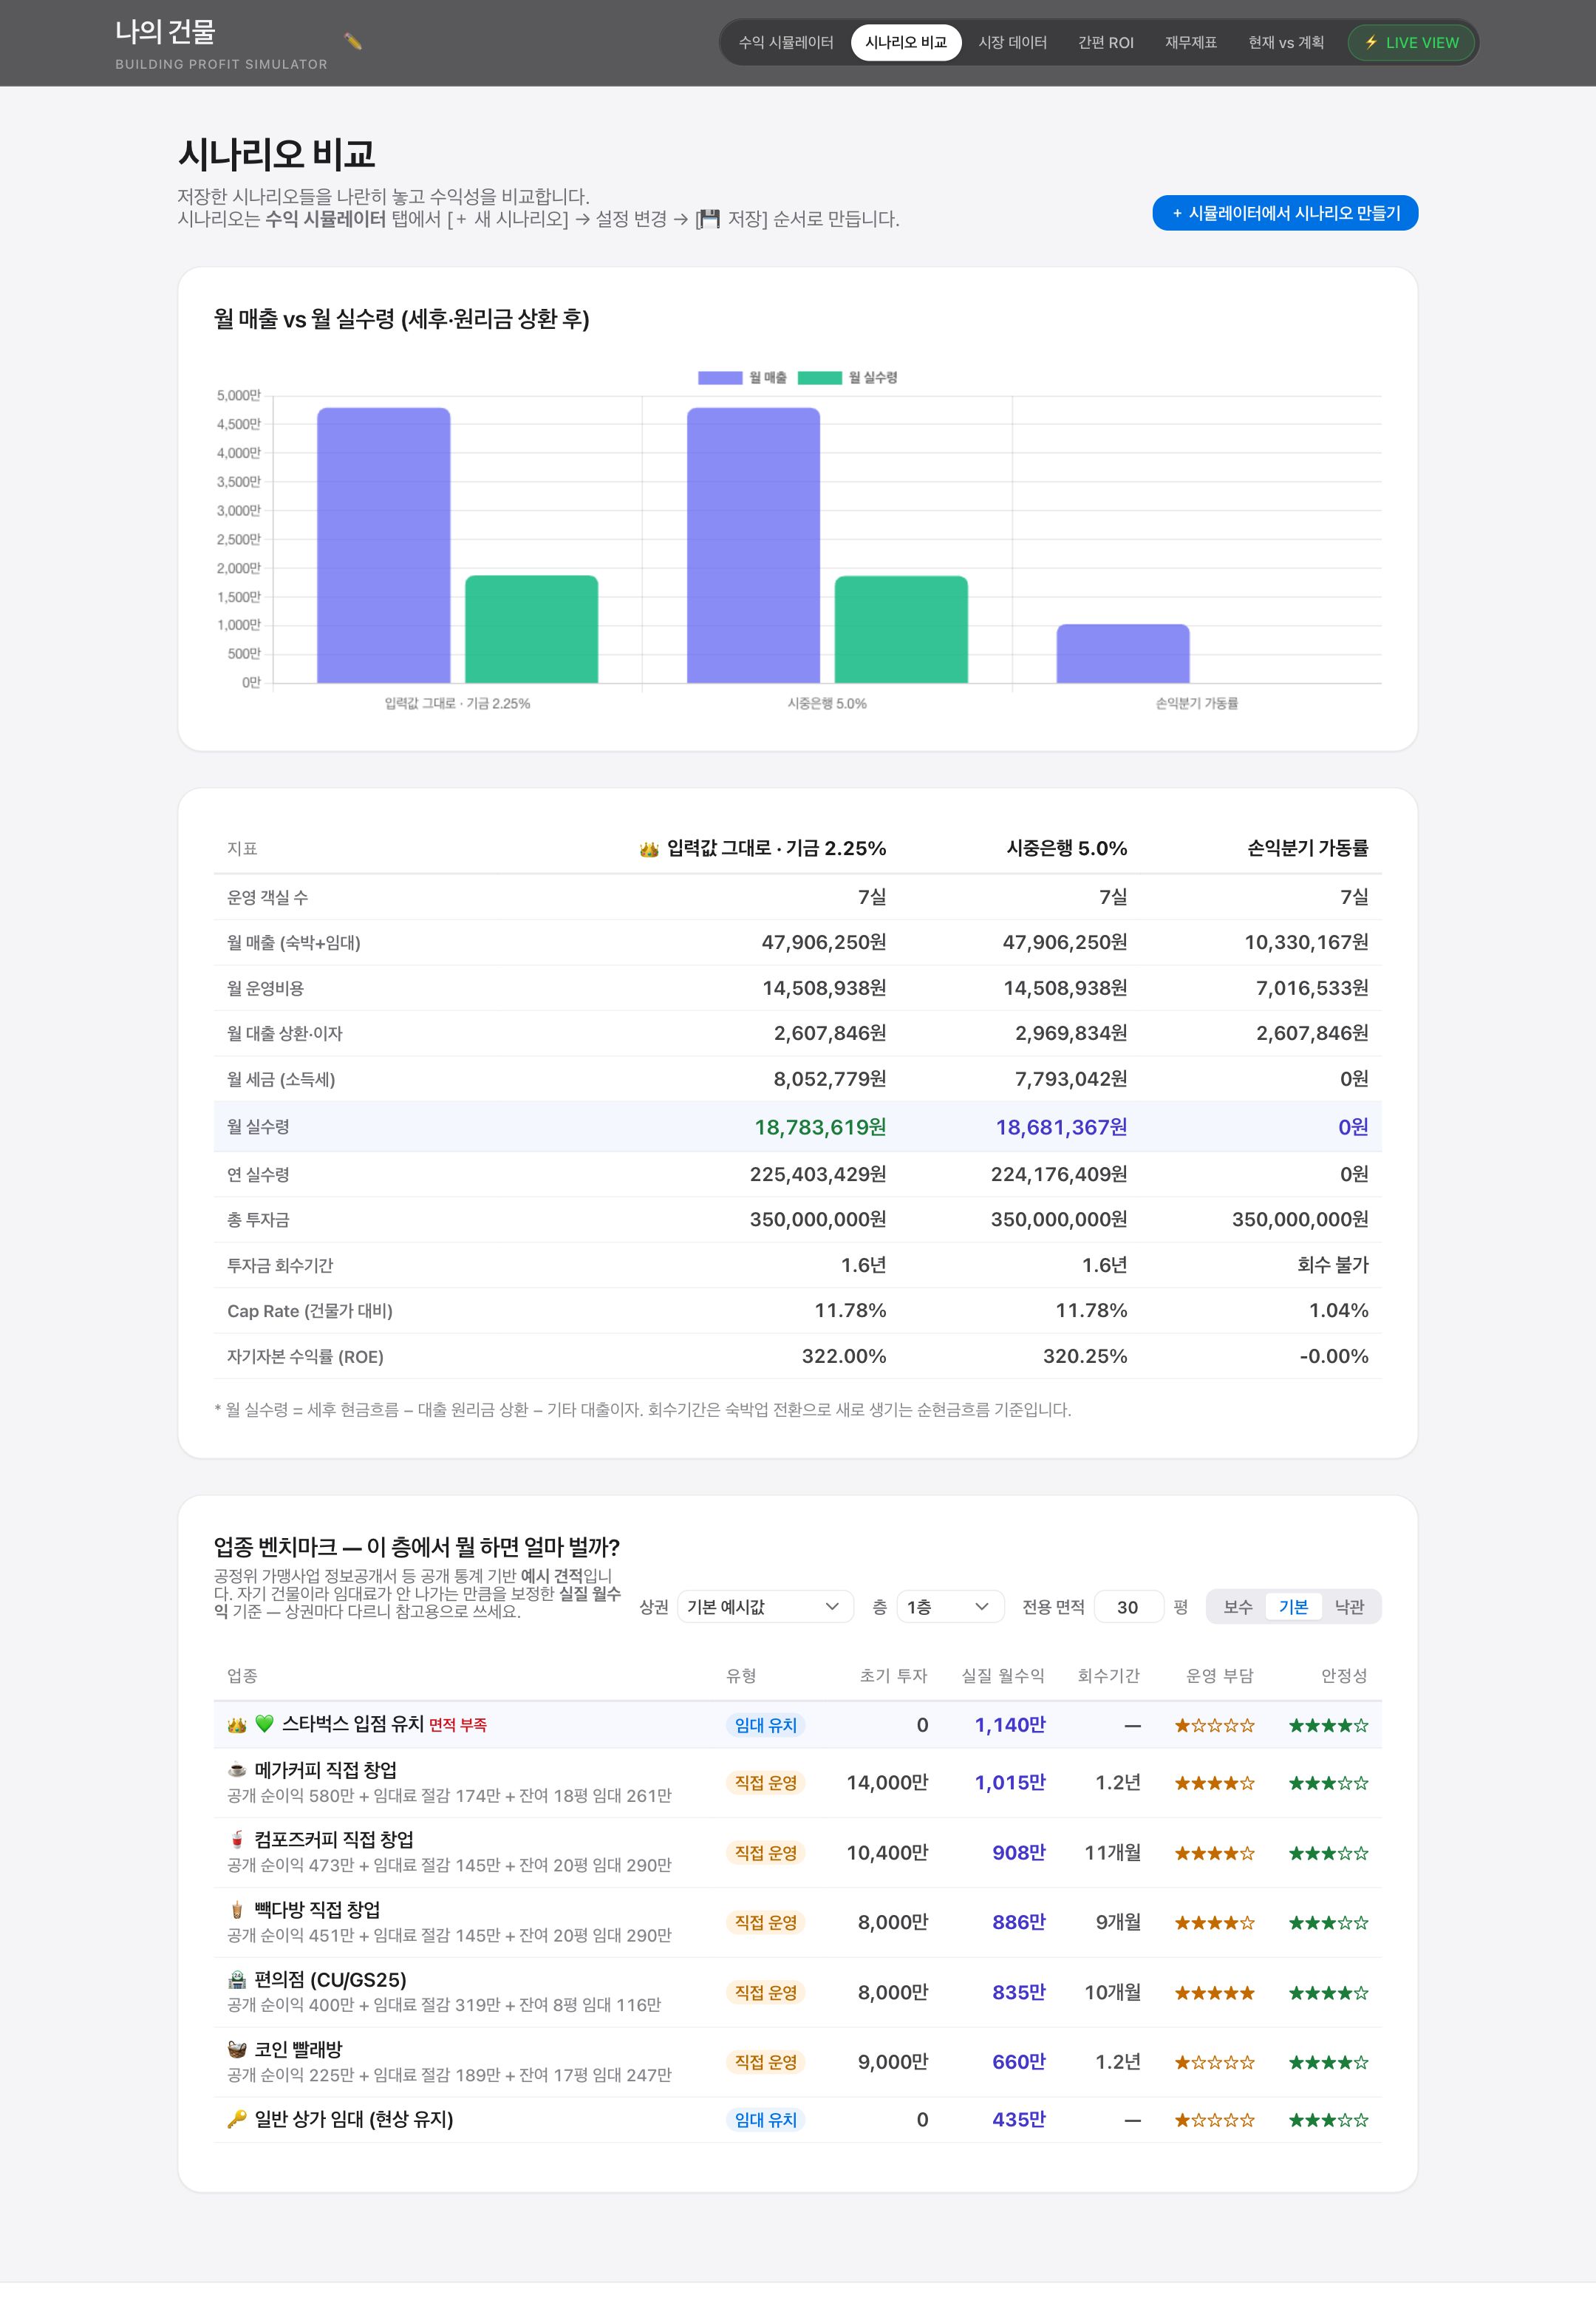Click the 18,681,367원 월 실수령 value
1596x2306 pixels.
click(1061, 1127)
